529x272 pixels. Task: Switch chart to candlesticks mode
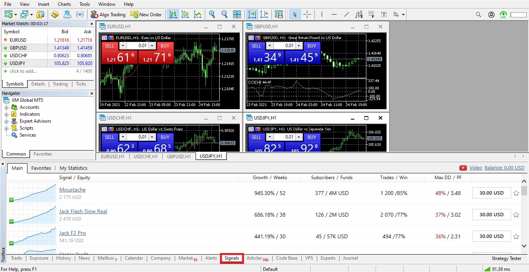tap(185, 14)
